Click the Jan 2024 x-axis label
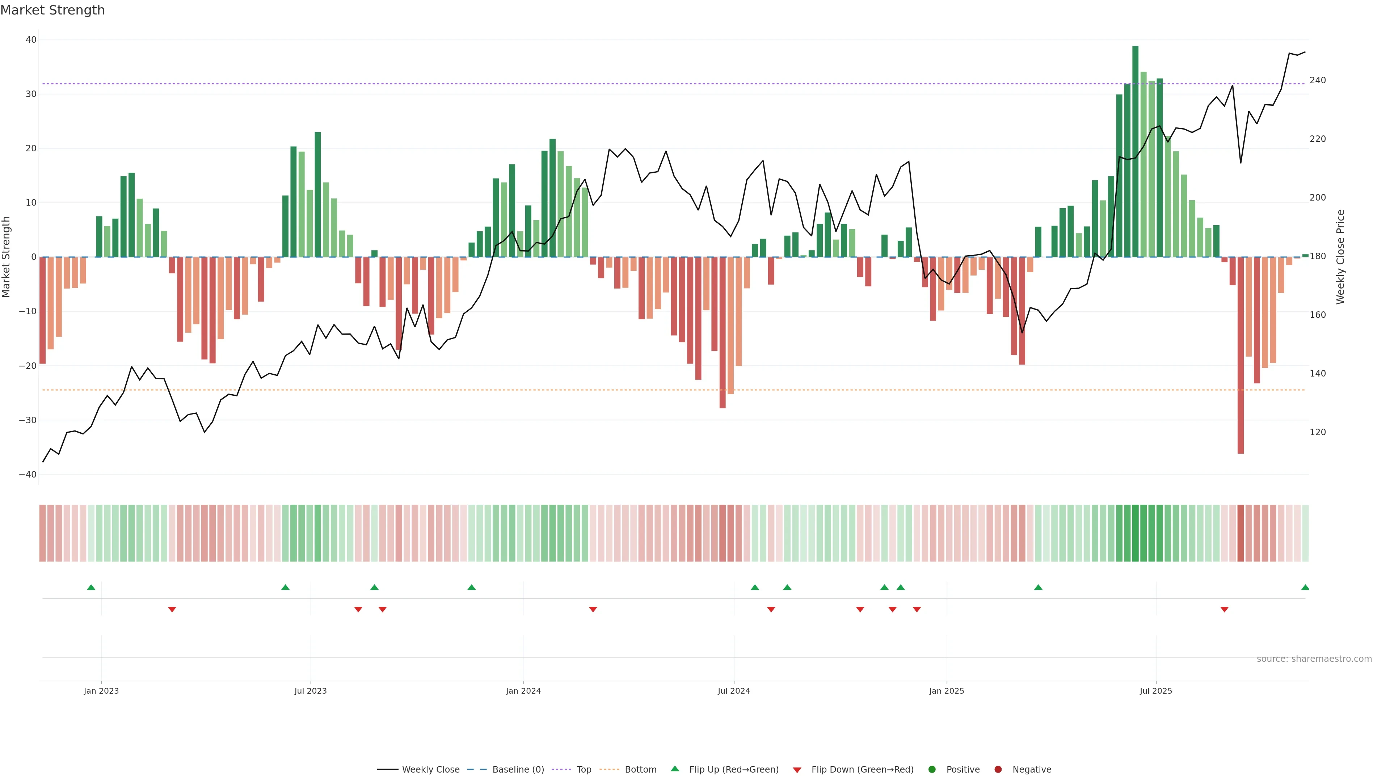1390x782 pixels. pyautogui.click(x=523, y=691)
